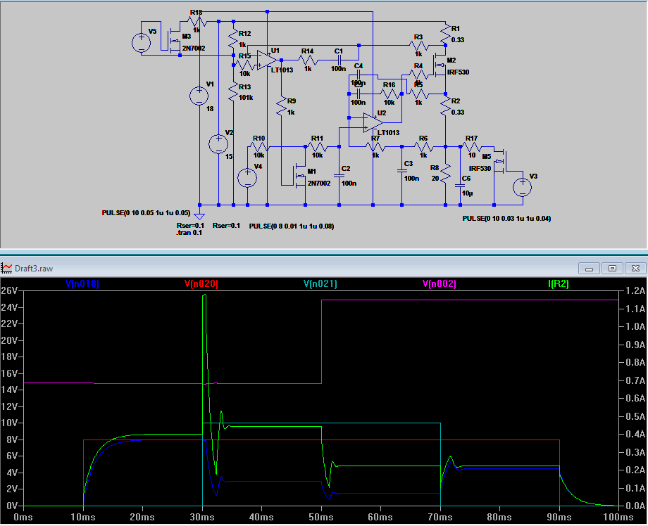
Task: Click the R10 10k resistor symbol
Action: click(258, 146)
